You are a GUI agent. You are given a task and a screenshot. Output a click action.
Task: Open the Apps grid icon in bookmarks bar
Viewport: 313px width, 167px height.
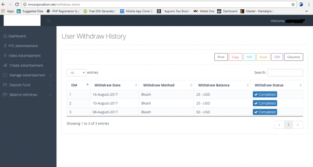[3, 11]
